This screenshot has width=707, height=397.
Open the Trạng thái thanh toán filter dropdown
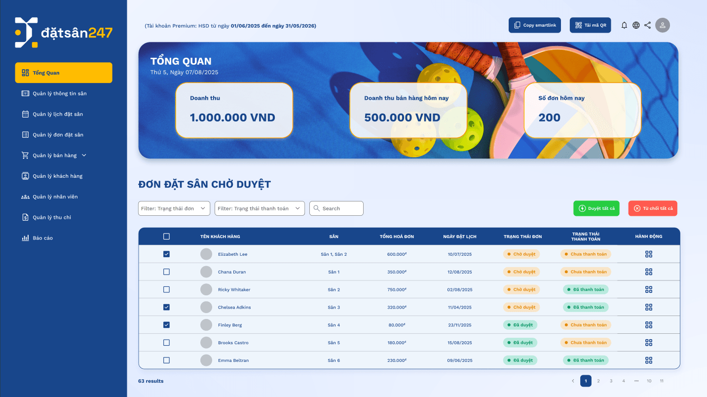coord(260,208)
